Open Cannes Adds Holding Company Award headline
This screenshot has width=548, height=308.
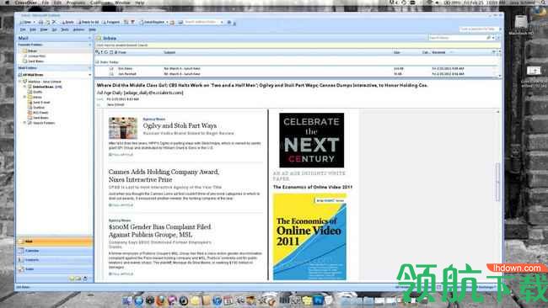pyautogui.click(x=164, y=175)
